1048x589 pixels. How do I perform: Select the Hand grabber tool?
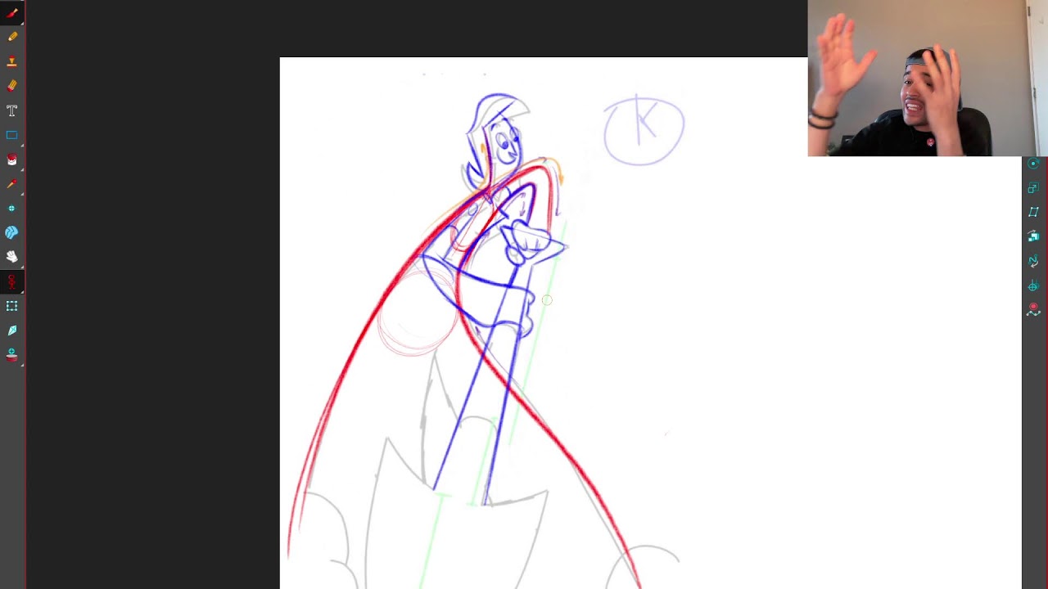tap(12, 257)
